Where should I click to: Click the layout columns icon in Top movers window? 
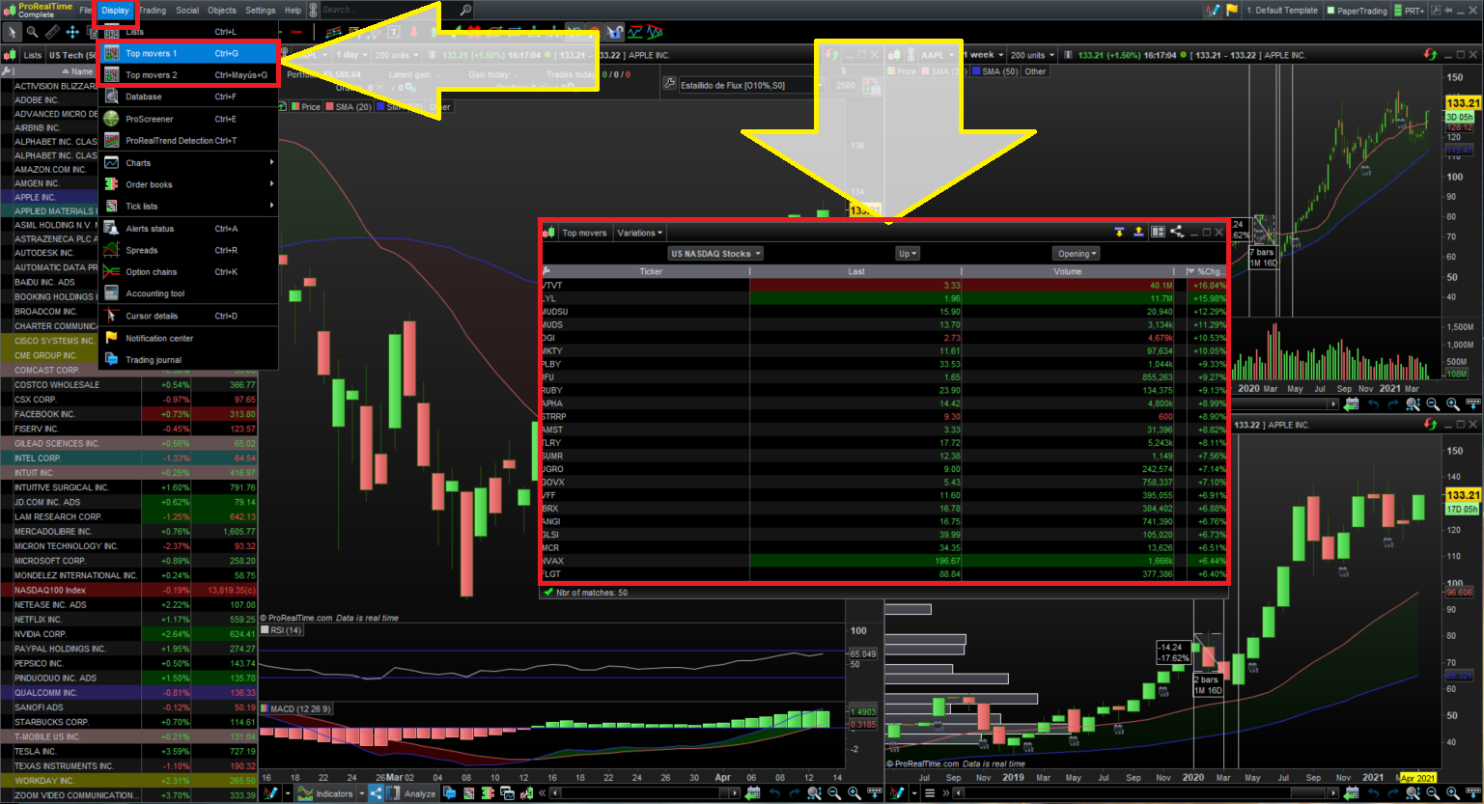coord(1158,232)
